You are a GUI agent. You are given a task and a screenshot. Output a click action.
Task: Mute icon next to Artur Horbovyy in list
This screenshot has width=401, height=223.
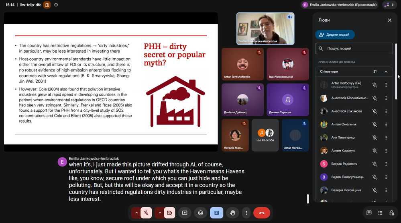(375, 85)
